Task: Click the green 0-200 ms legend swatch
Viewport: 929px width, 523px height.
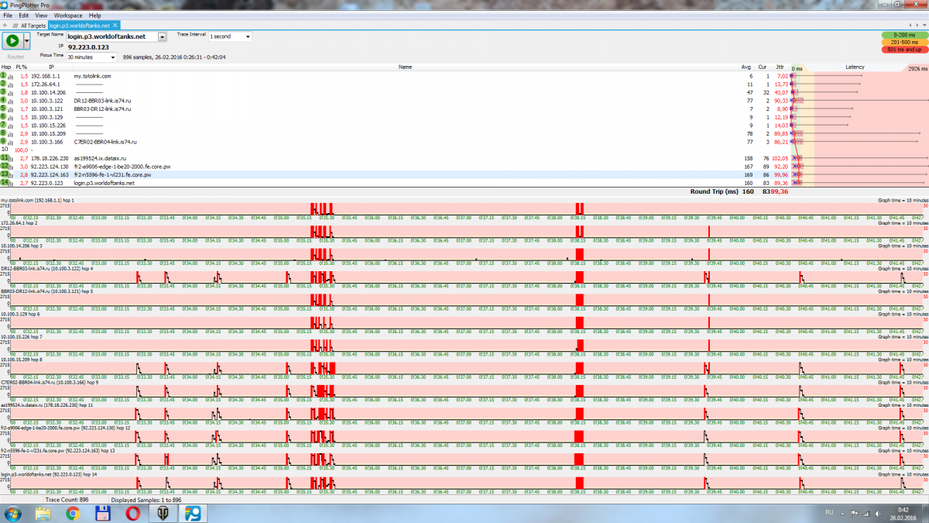Action: (904, 36)
